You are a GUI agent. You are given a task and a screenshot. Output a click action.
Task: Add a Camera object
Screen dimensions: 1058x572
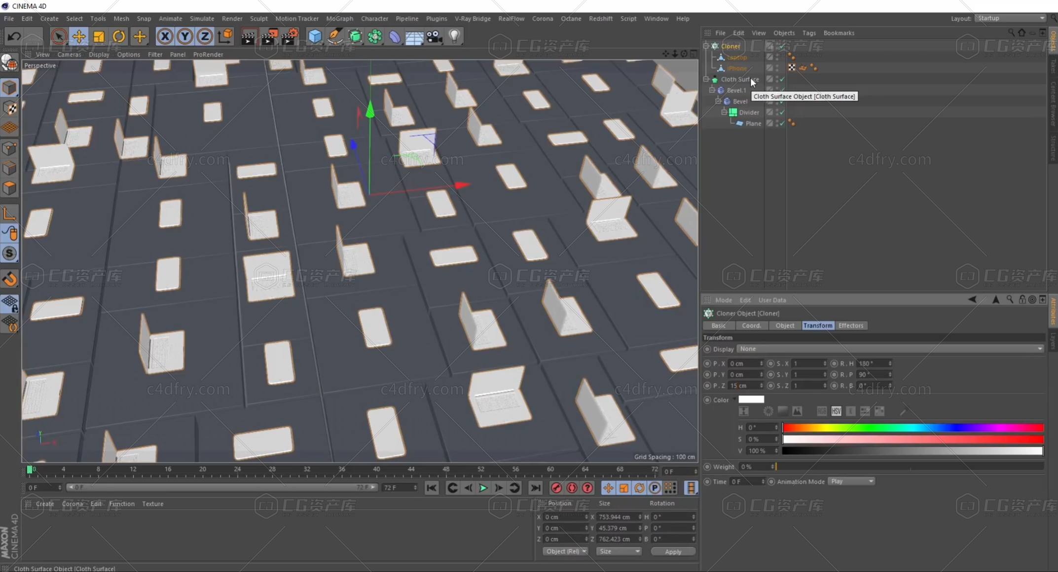point(435,36)
